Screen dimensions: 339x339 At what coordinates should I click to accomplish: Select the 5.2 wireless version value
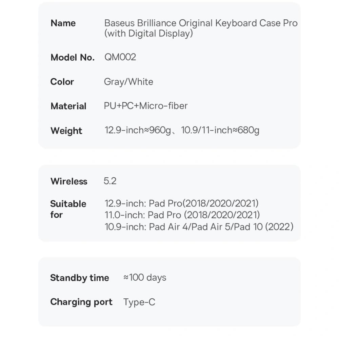click(110, 181)
